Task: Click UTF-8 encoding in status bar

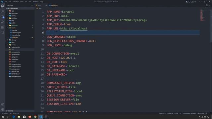Action: pos(176,113)
